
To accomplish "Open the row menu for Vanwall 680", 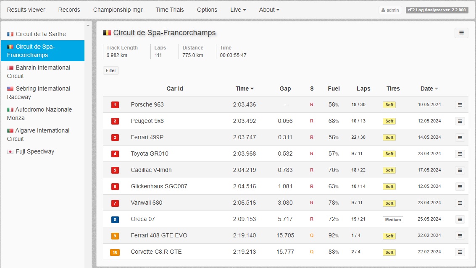I will (x=460, y=203).
